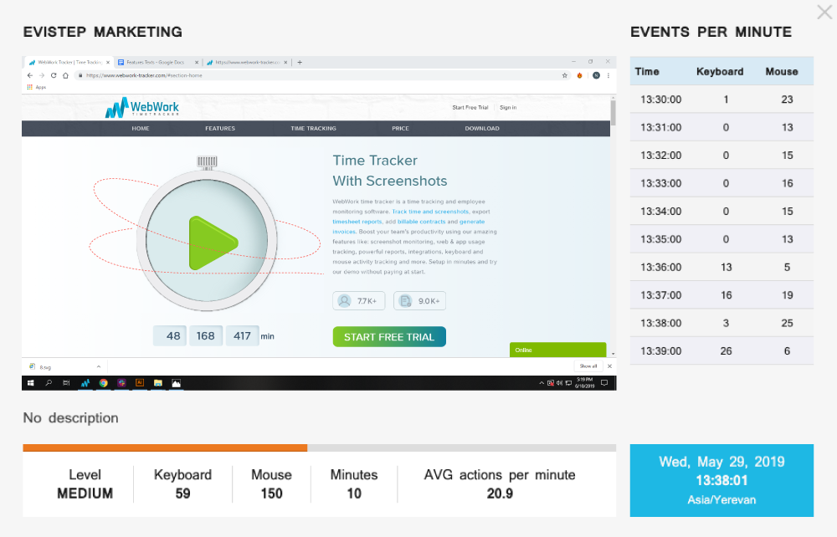Click the green play button on the stopwatch
837x537 pixels.
213,243
